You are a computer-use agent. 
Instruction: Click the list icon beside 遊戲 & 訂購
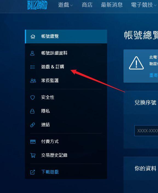click(x=33, y=67)
